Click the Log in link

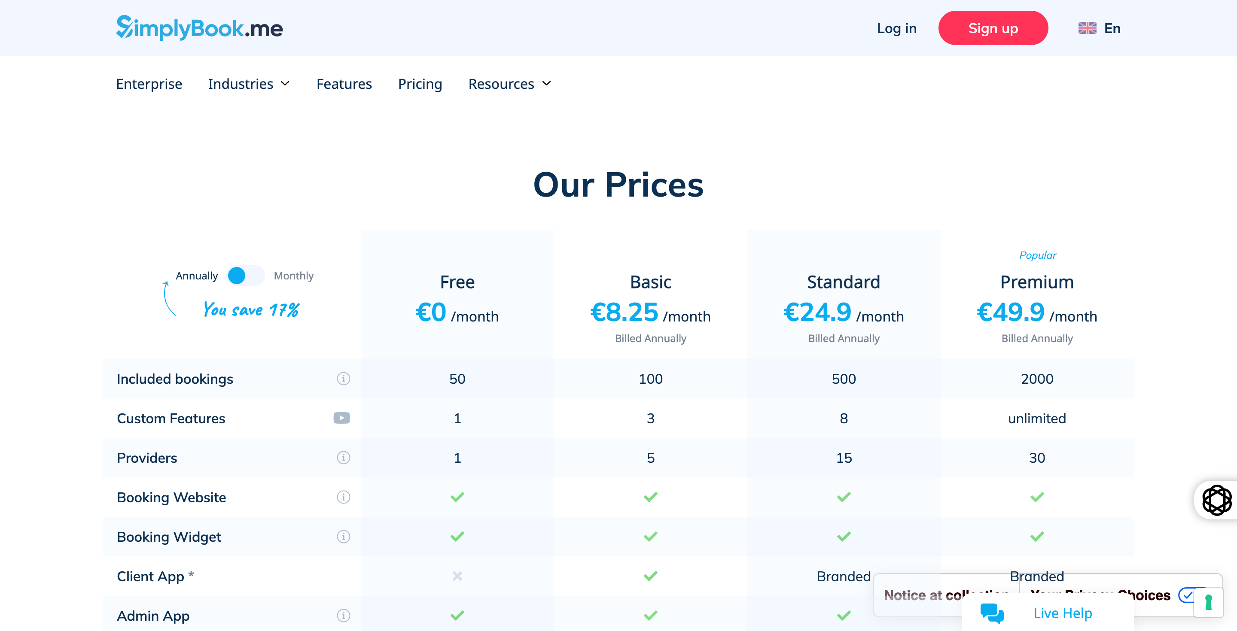tap(896, 28)
